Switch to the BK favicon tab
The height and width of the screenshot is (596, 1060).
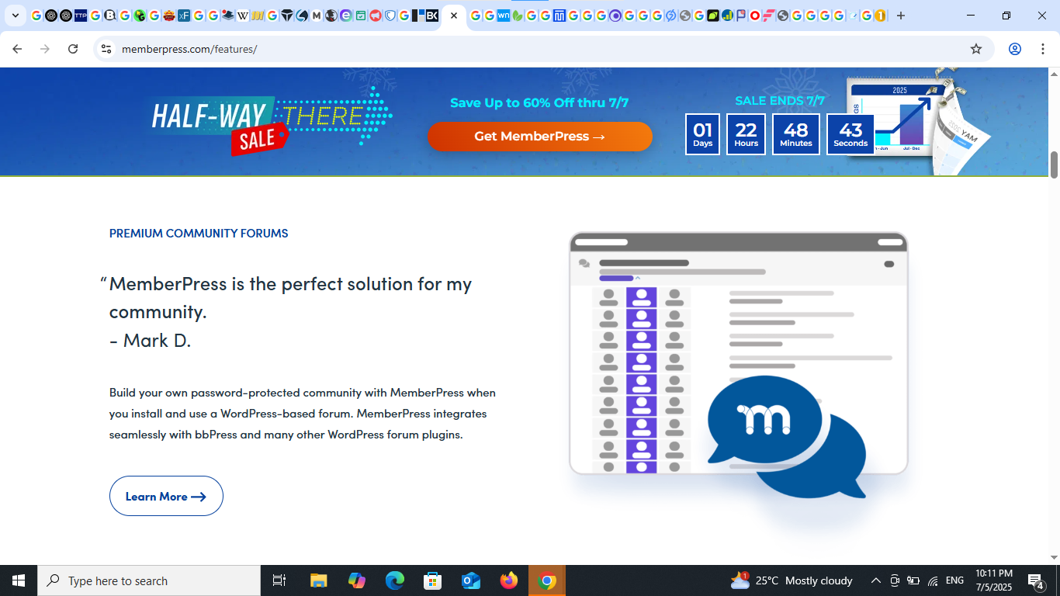432,16
